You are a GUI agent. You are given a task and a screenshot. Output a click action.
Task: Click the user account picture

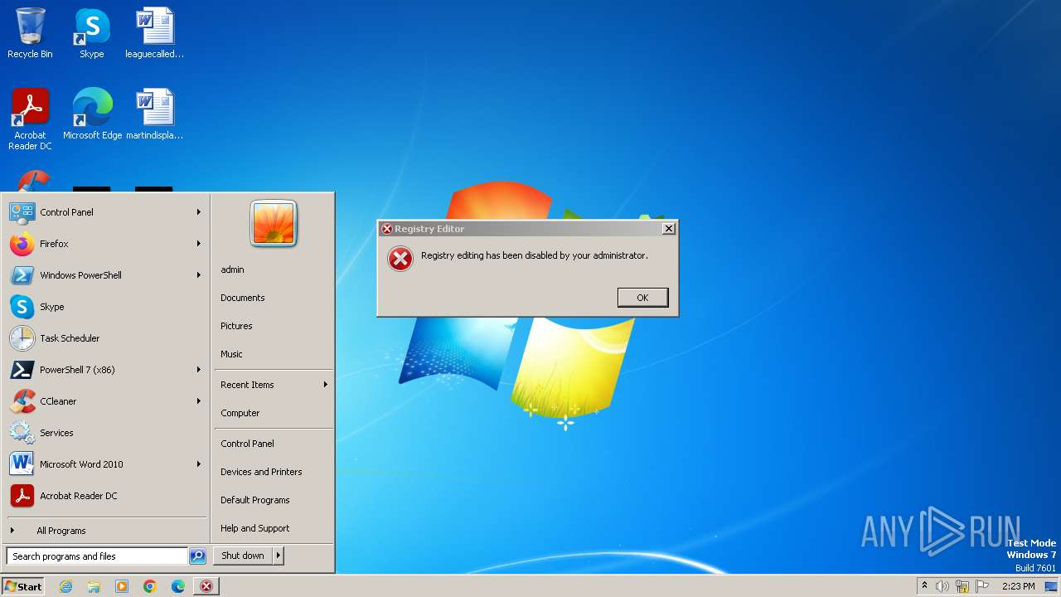pos(274,223)
